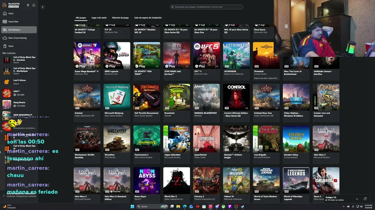
Task: Open the Store section
Action: 19,46
